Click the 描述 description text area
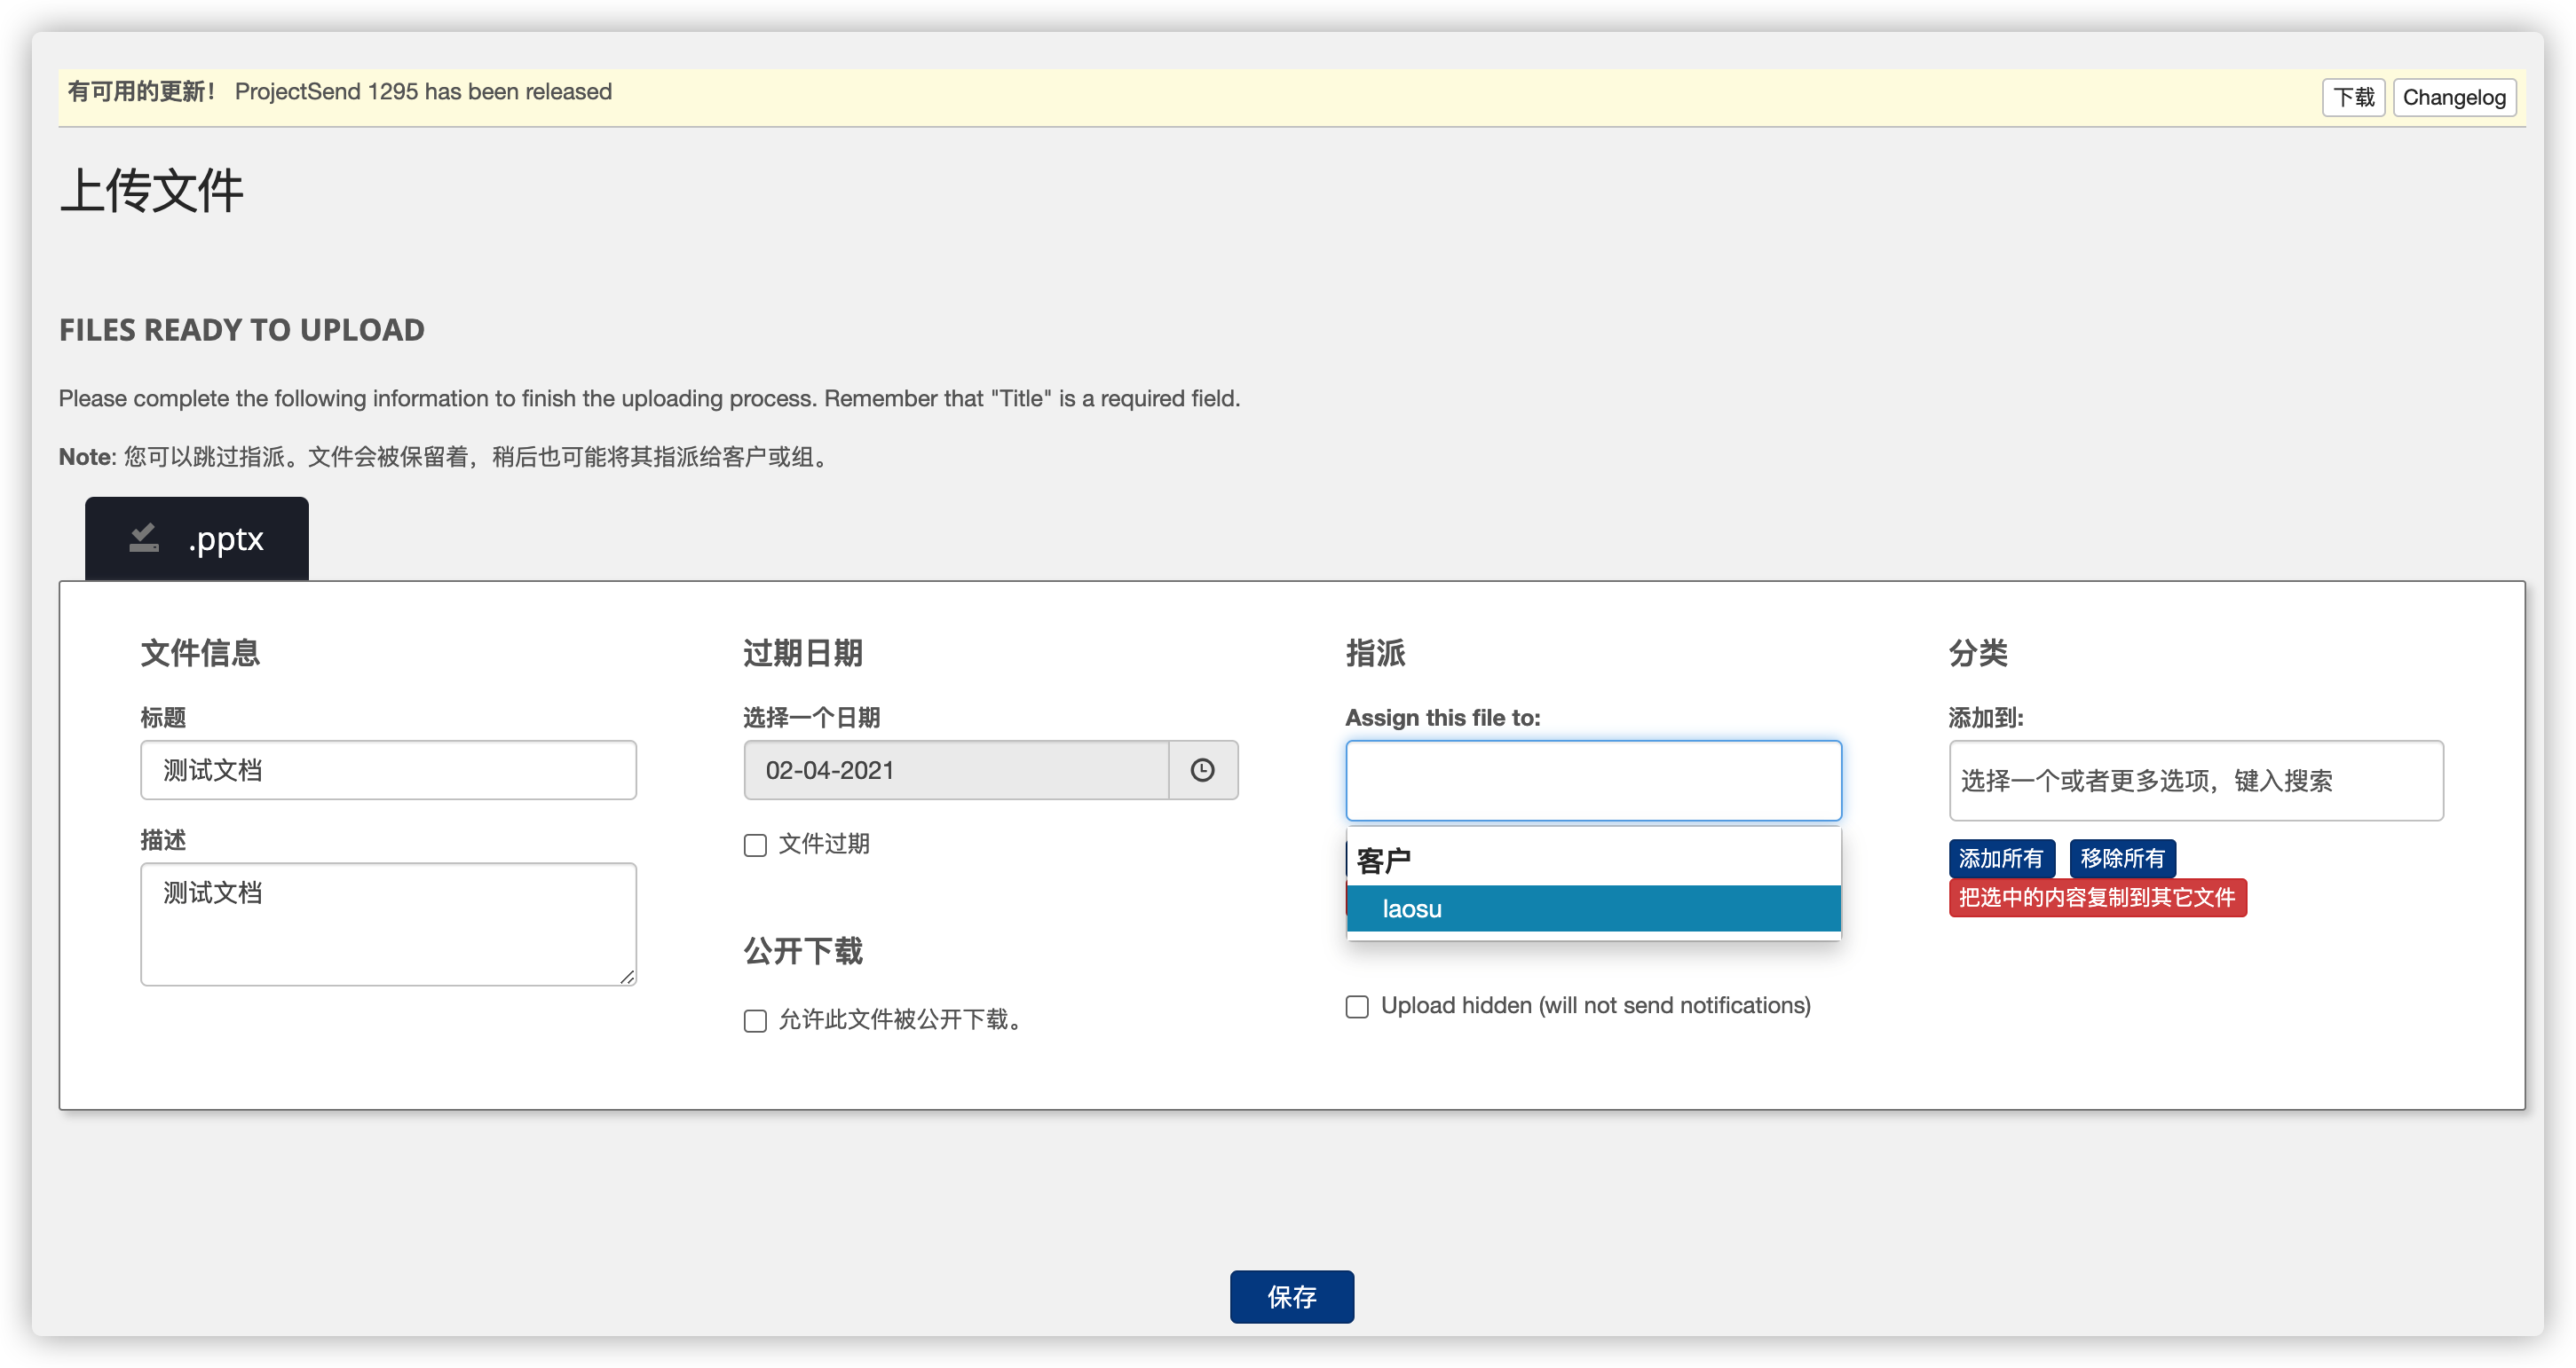Image resolution: width=2576 pixels, height=1368 pixels. tap(388, 923)
